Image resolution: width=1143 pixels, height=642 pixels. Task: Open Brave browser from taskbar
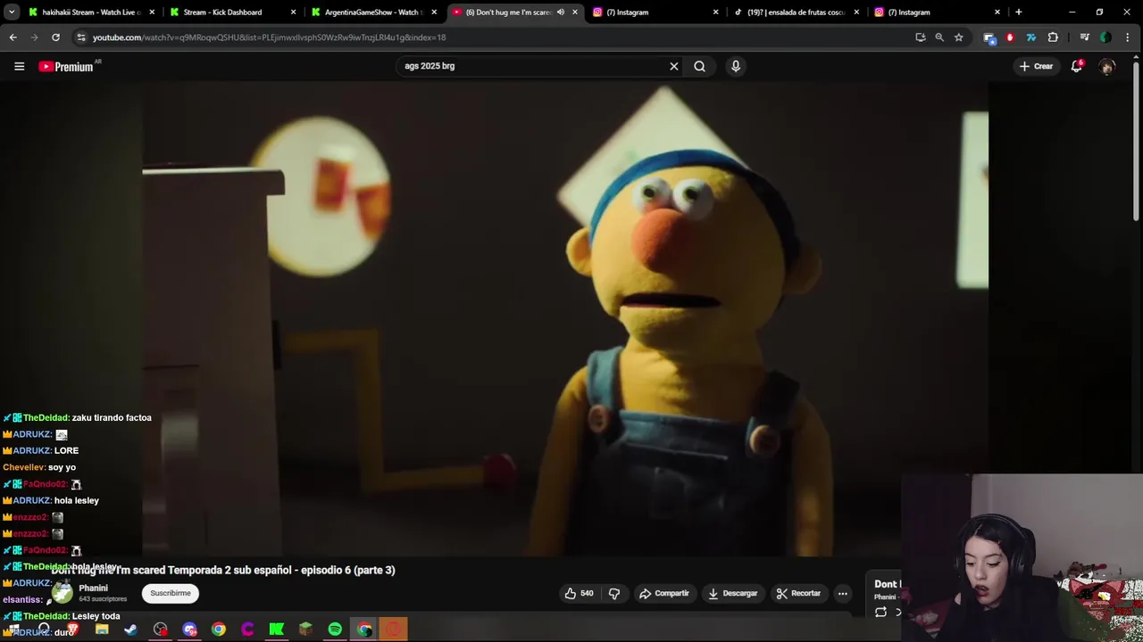coord(72,630)
